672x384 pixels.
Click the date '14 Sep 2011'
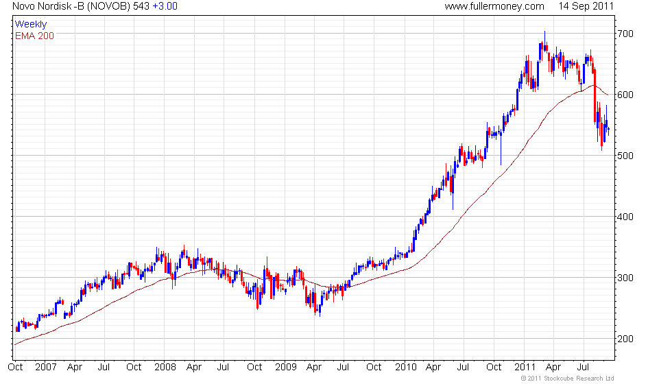pos(586,6)
